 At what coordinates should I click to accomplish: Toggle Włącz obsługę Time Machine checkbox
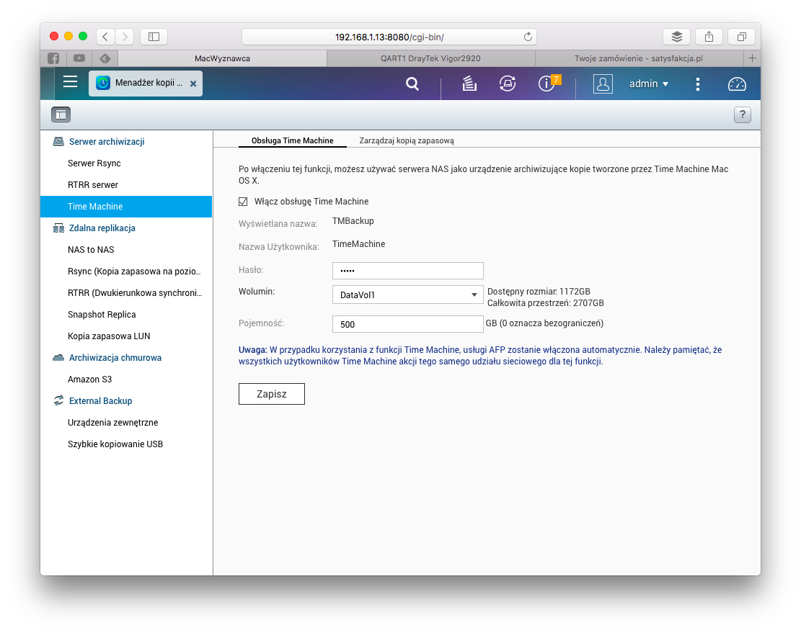tap(243, 202)
